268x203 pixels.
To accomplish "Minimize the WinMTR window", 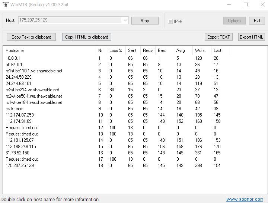I will point(229,5).
